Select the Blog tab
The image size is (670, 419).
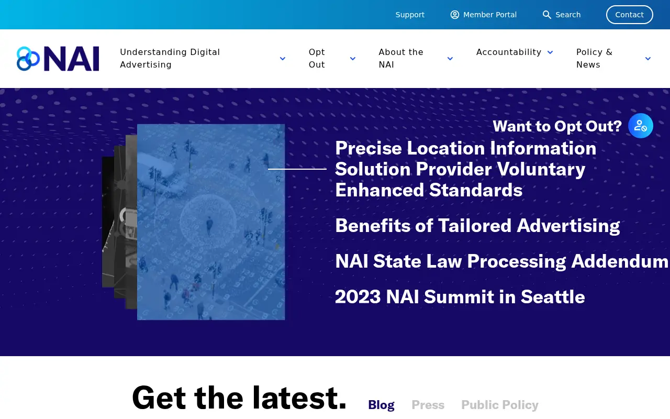pyautogui.click(x=381, y=405)
